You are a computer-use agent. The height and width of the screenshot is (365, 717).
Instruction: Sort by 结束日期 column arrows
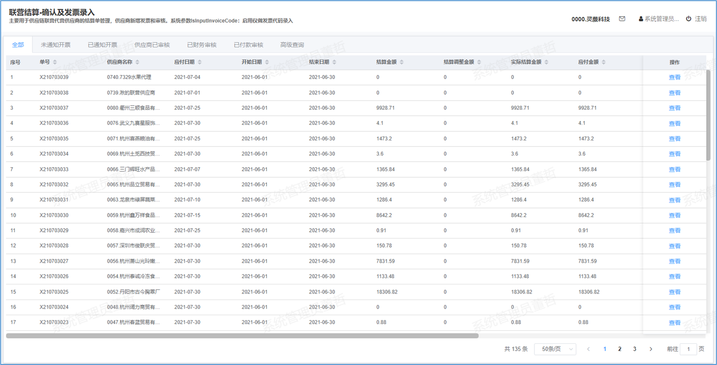(334, 62)
